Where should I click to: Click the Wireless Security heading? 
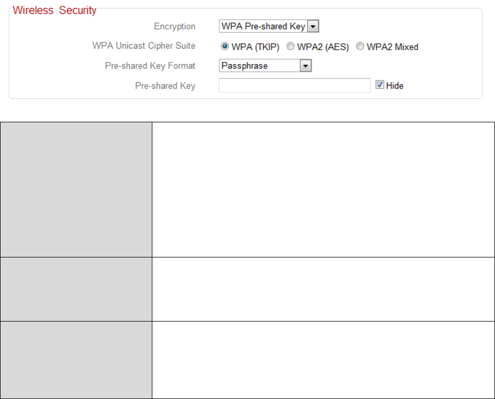55,11
